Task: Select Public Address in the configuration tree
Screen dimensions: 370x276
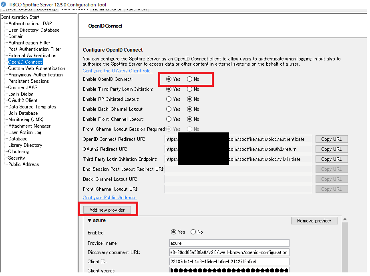Action: (24, 164)
